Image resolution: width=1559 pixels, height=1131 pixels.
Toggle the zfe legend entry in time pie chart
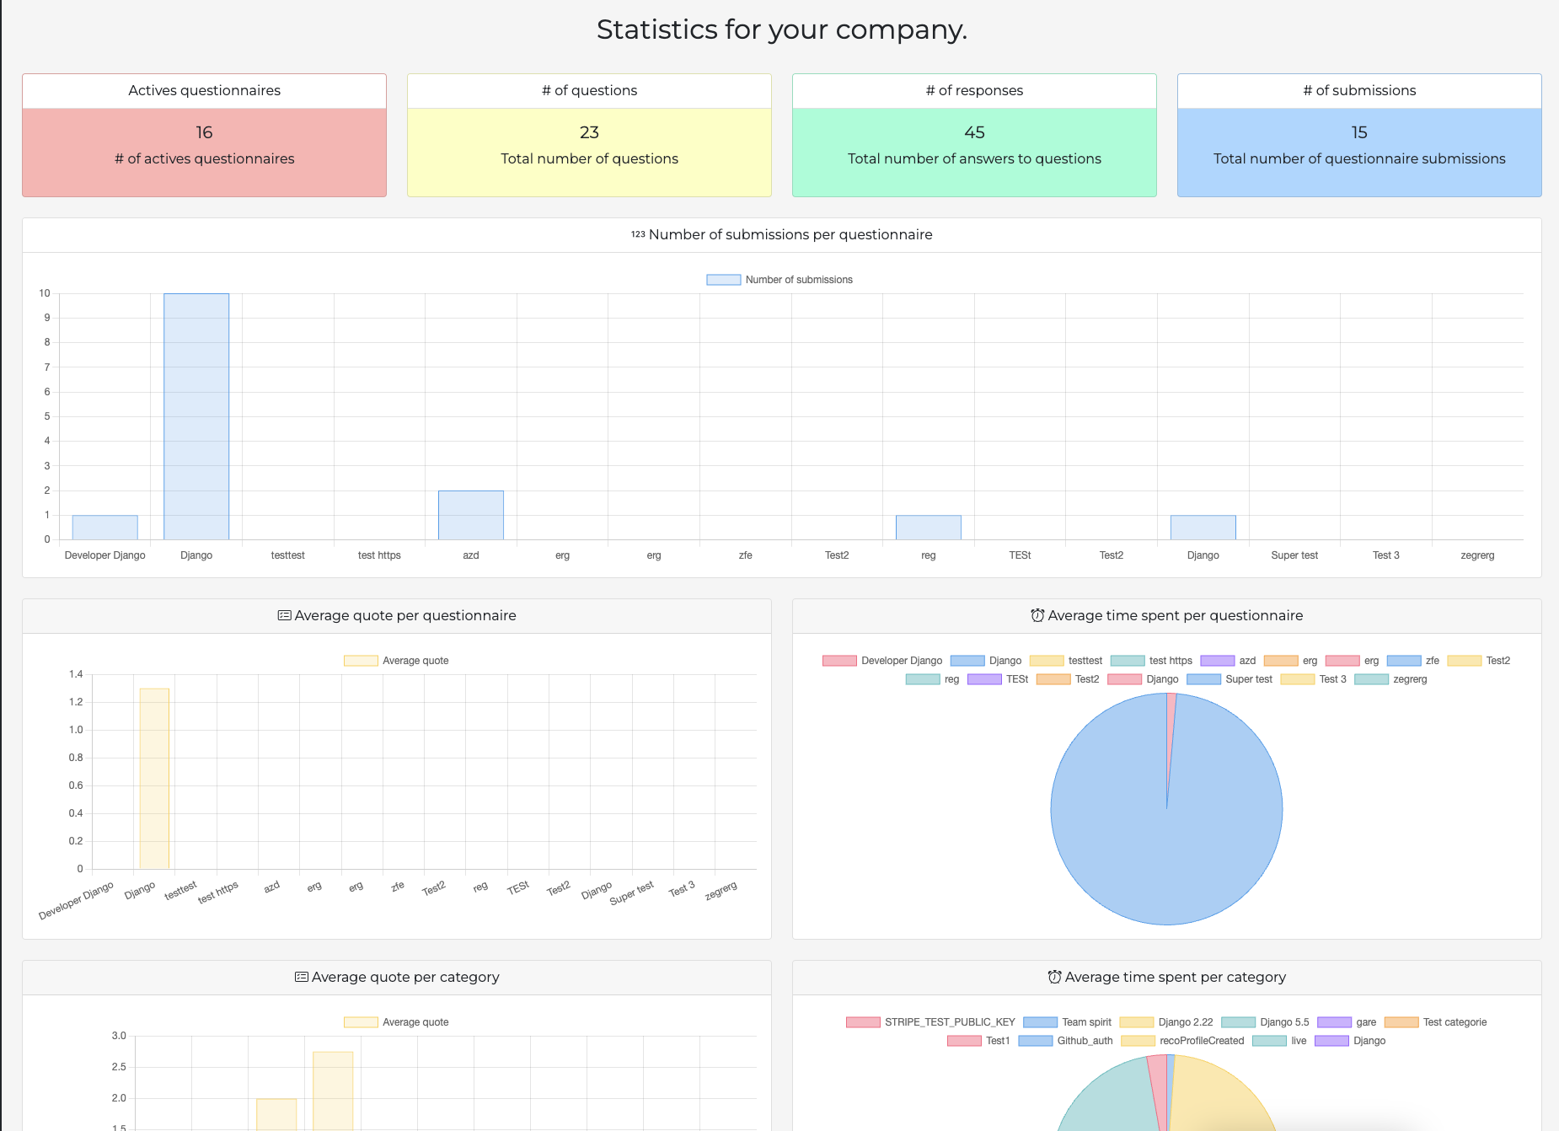[1413, 661]
